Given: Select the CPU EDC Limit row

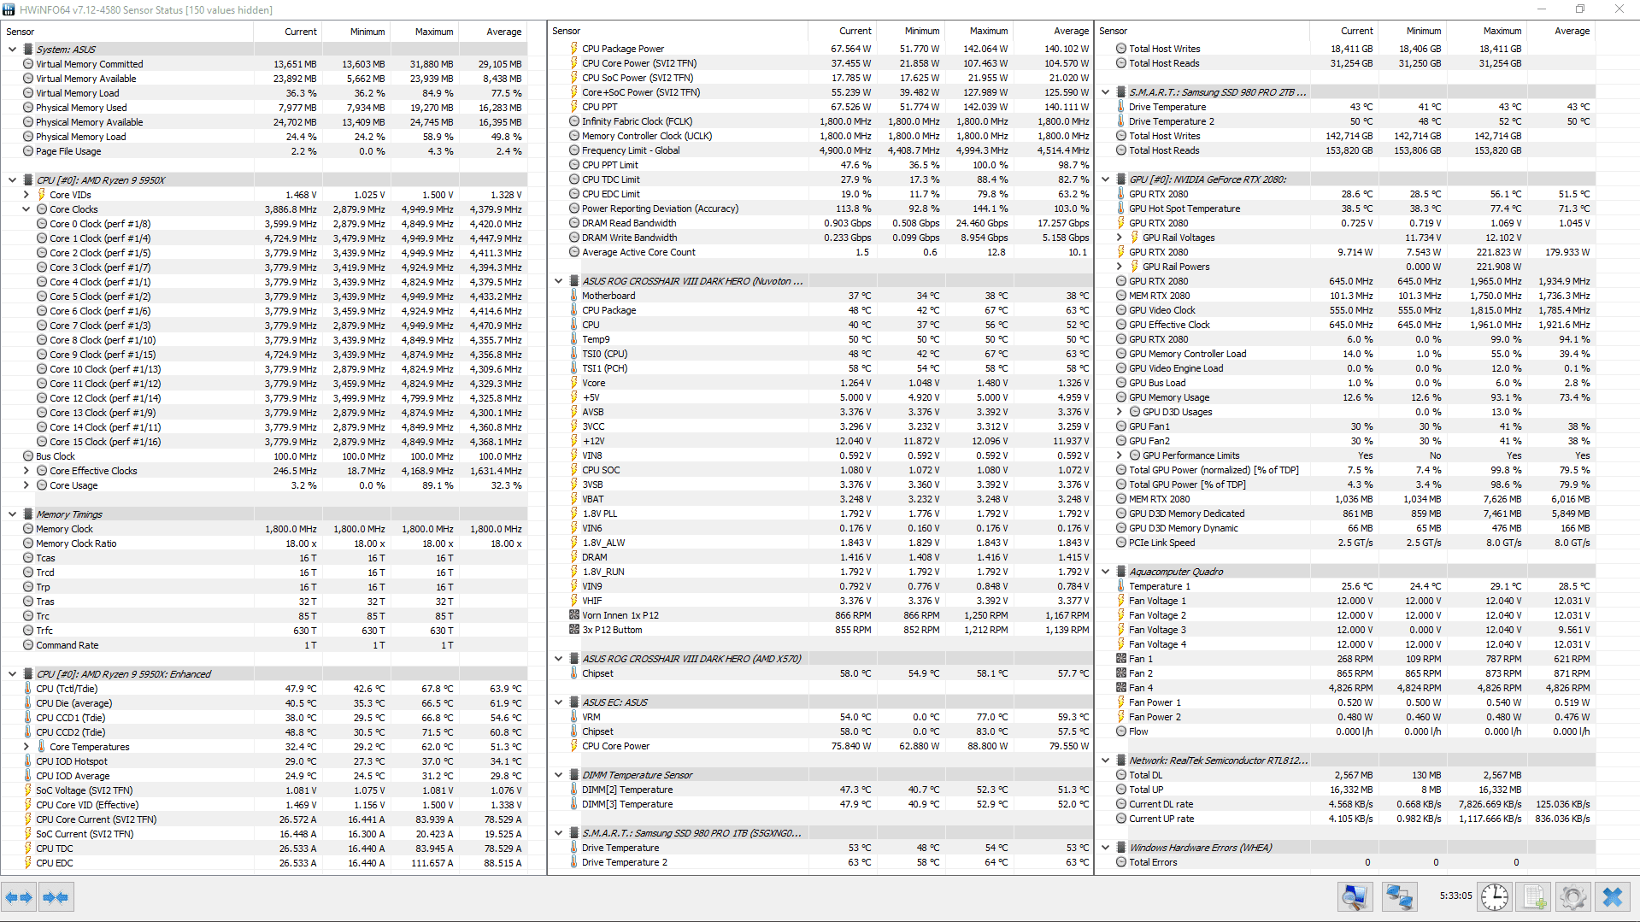Looking at the screenshot, I should pos(820,194).
